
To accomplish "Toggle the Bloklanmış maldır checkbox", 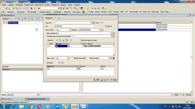I will [73, 58].
